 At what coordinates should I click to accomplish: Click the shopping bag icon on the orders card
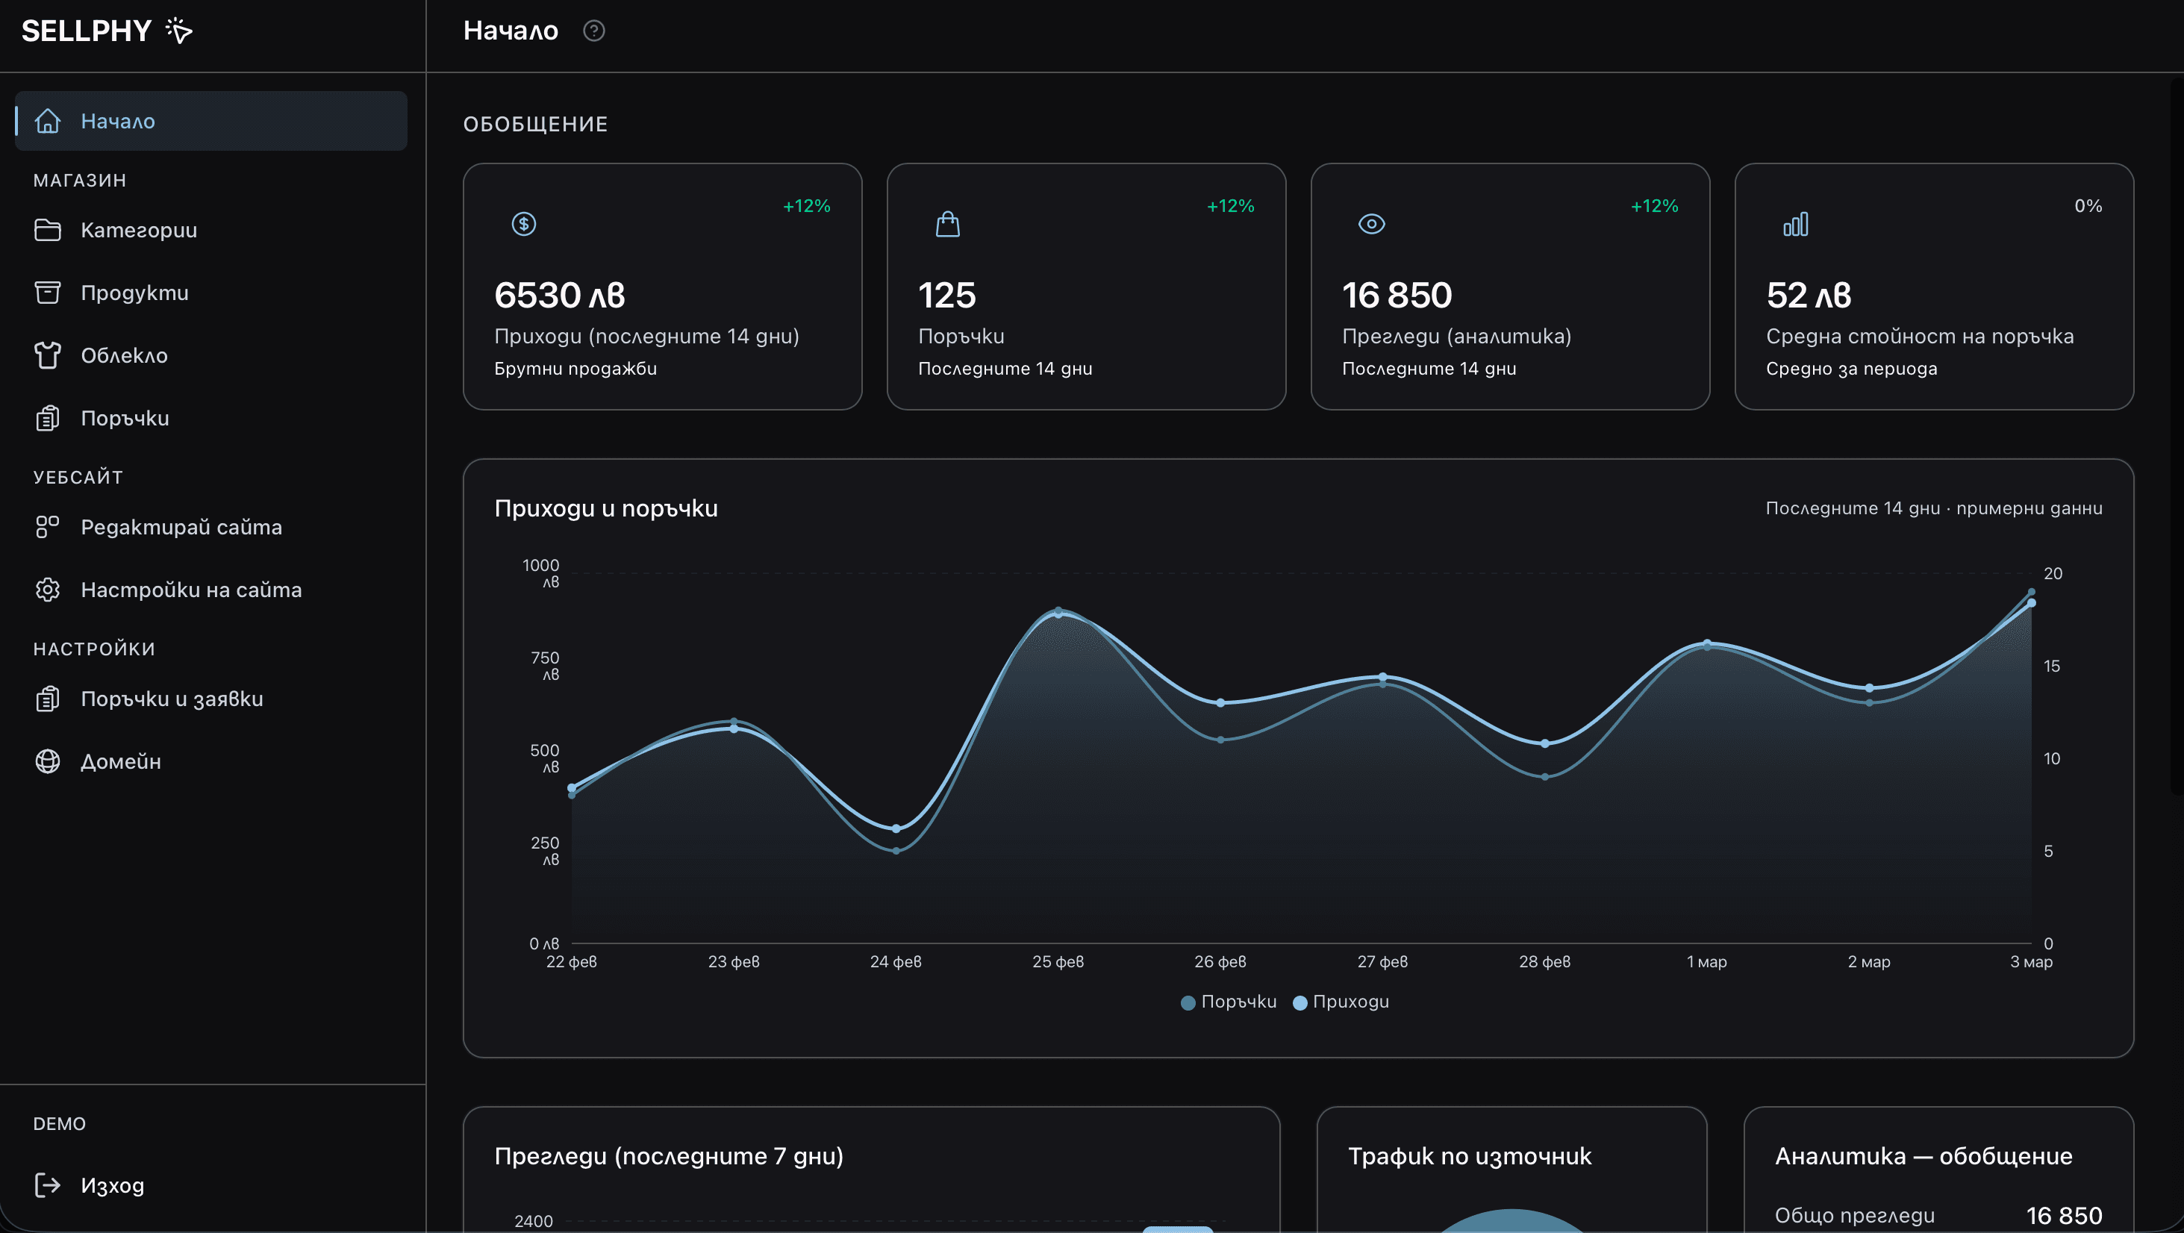(947, 224)
